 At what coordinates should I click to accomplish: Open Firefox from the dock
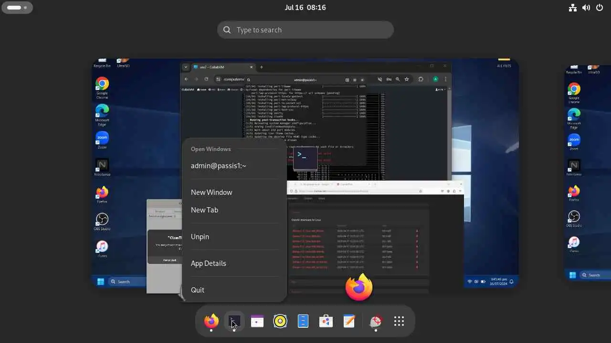pos(211,322)
